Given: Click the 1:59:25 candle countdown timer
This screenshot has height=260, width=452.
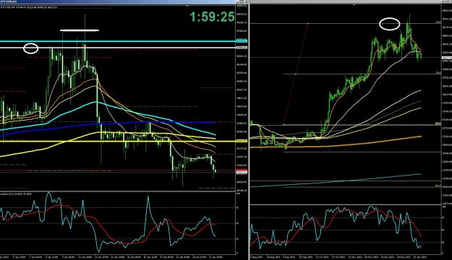Looking at the screenshot, I should click(212, 17).
